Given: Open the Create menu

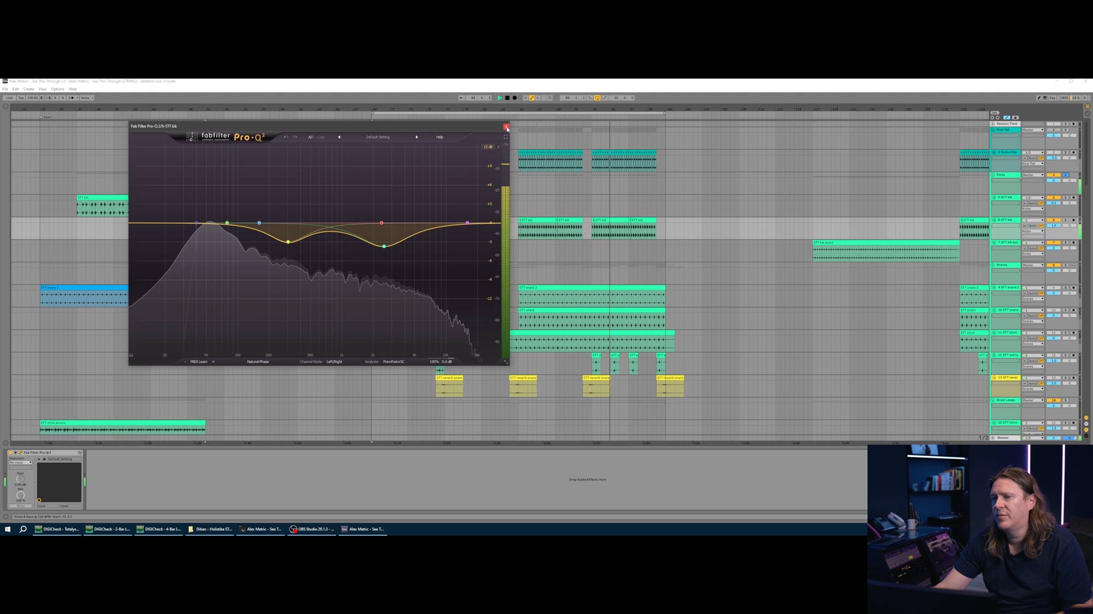Looking at the screenshot, I should [28, 89].
